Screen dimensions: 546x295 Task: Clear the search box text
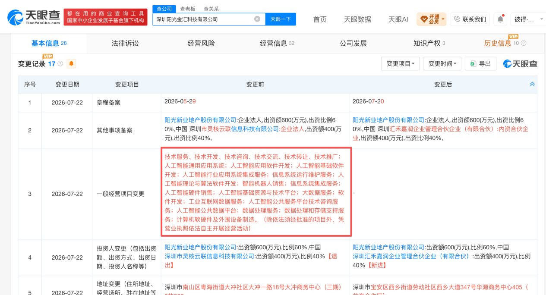(x=257, y=19)
